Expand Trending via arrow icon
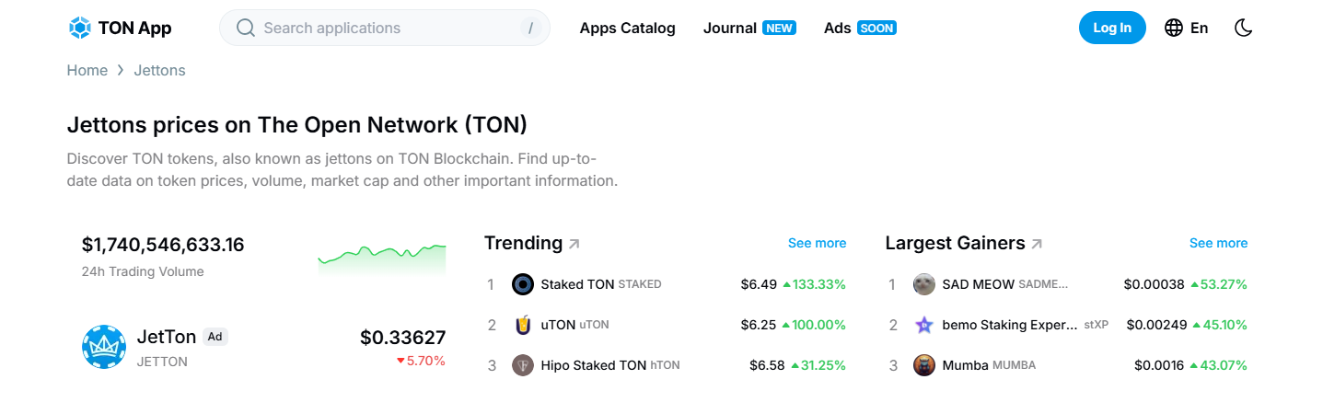The height and width of the screenshot is (414, 1323). [574, 244]
